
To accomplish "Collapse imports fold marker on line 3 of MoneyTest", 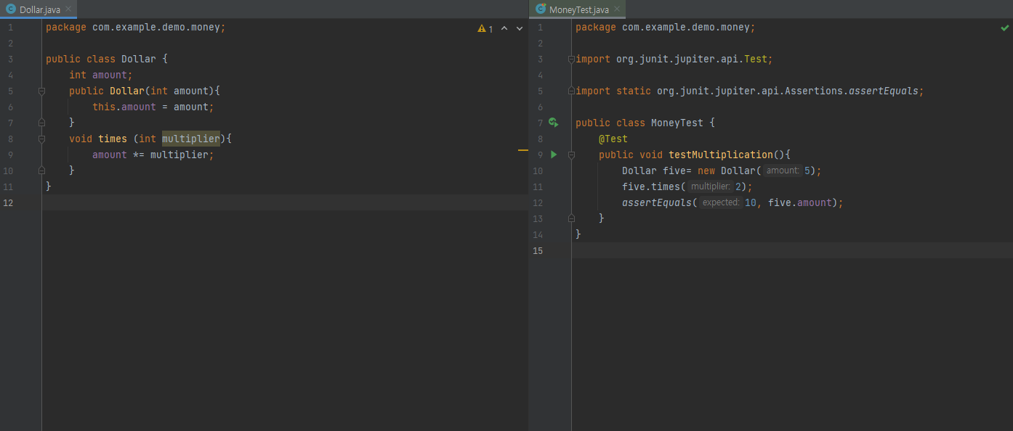I will point(571,59).
